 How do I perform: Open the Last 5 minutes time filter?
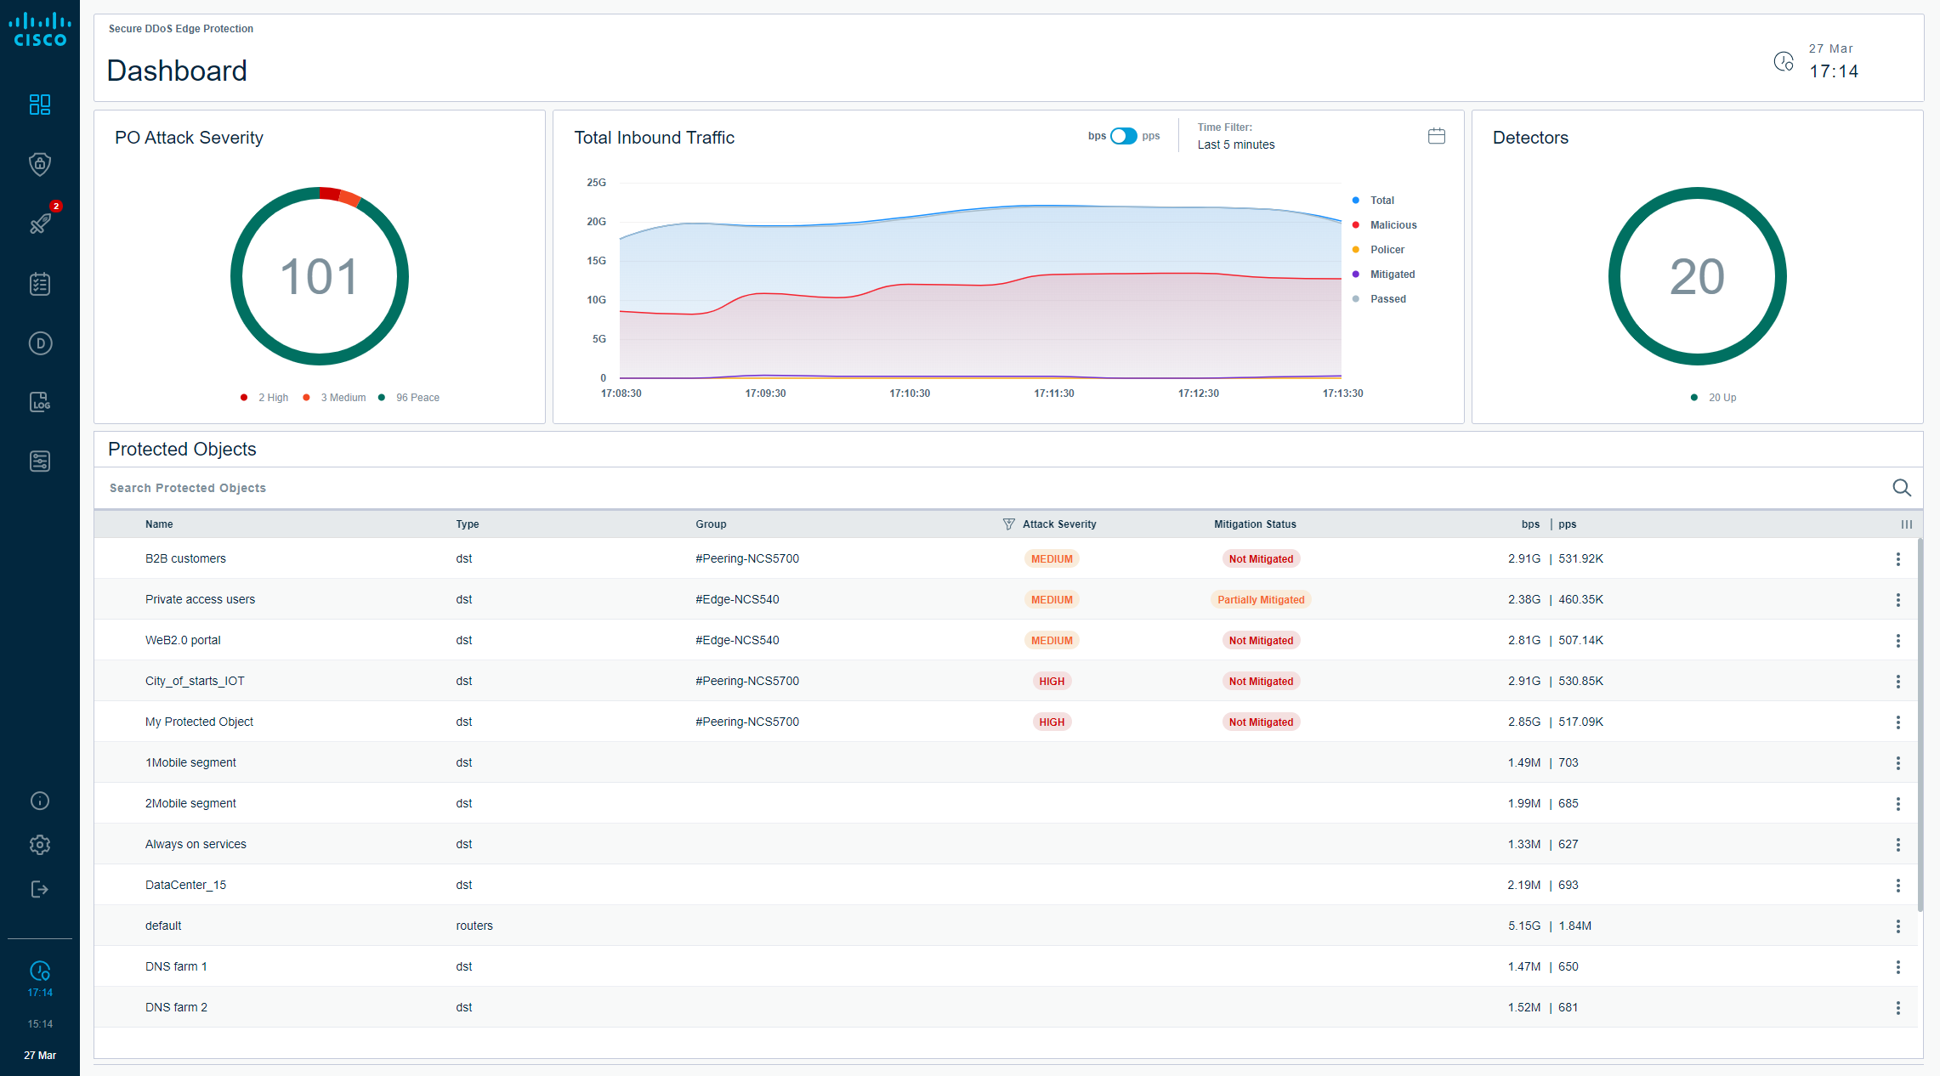tap(1236, 144)
